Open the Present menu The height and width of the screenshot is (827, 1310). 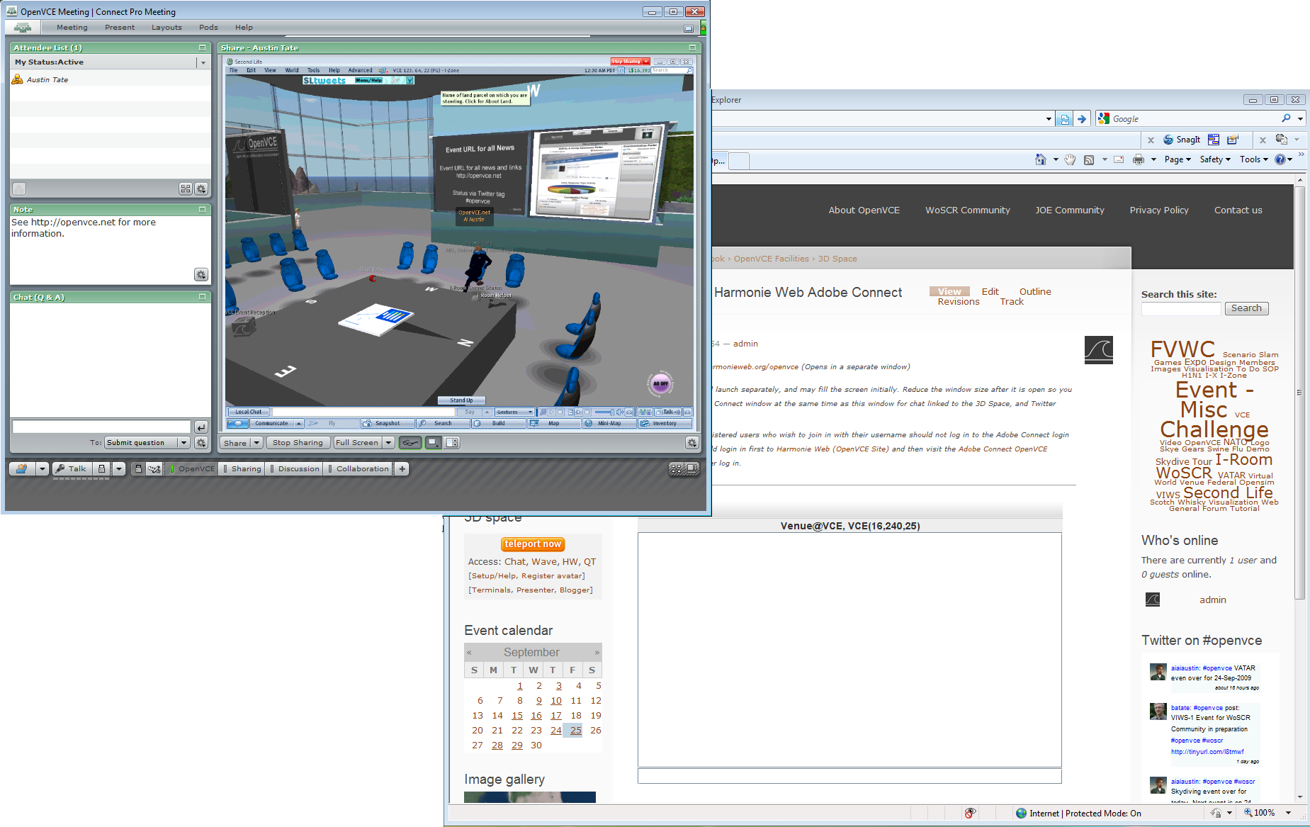click(x=119, y=28)
